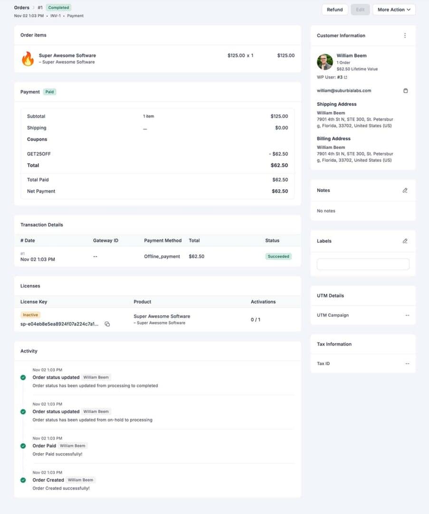Click the flame product icon for Super Awesome Software
Screen dimensions: 429x514
click(27, 59)
